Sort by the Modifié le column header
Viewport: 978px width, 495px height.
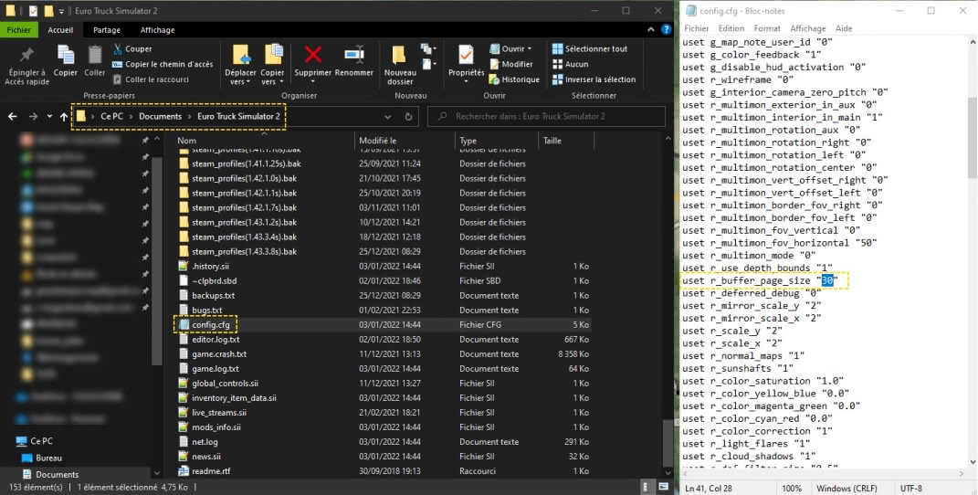pyautogui.click(x=377, y=141)
